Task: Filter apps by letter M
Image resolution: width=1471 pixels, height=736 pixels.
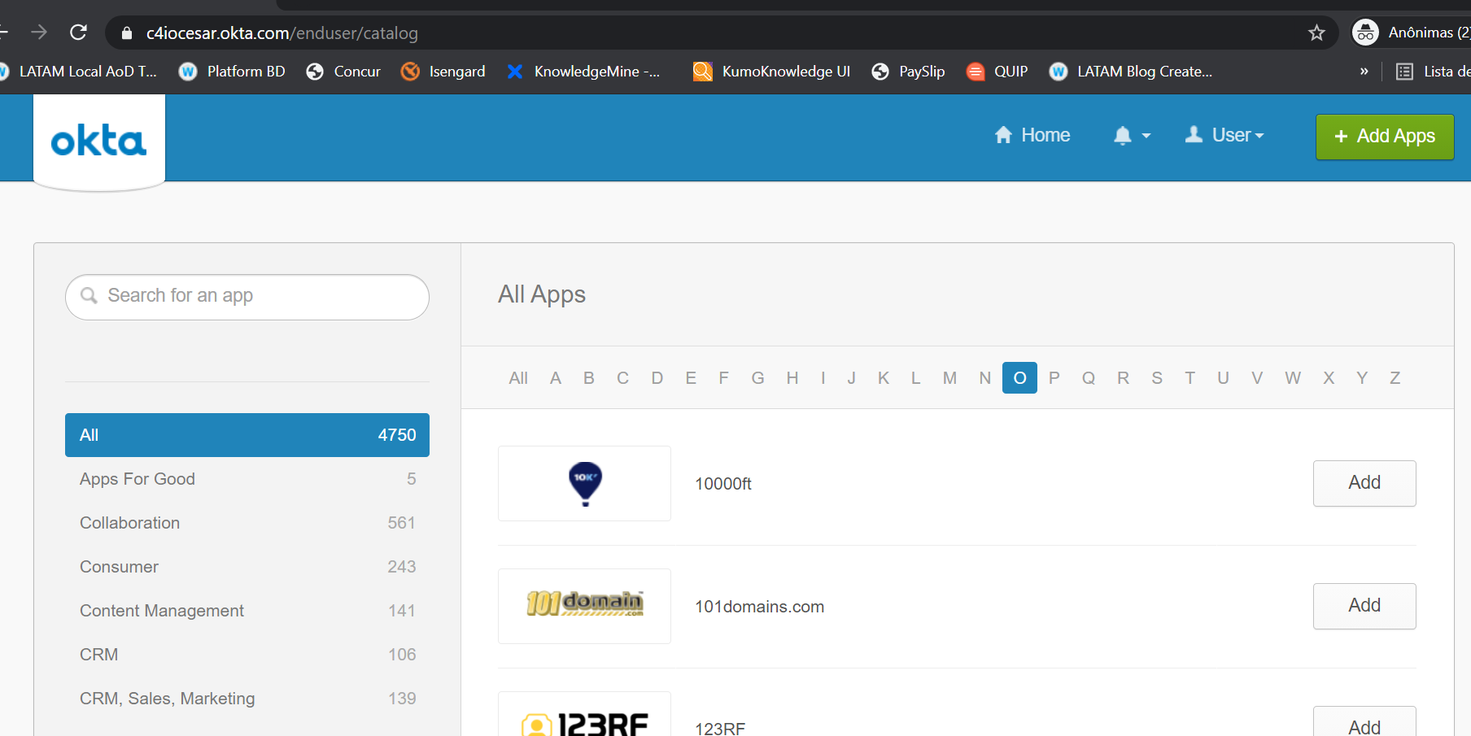Action: pyautogui.click(x=949, y=378)
